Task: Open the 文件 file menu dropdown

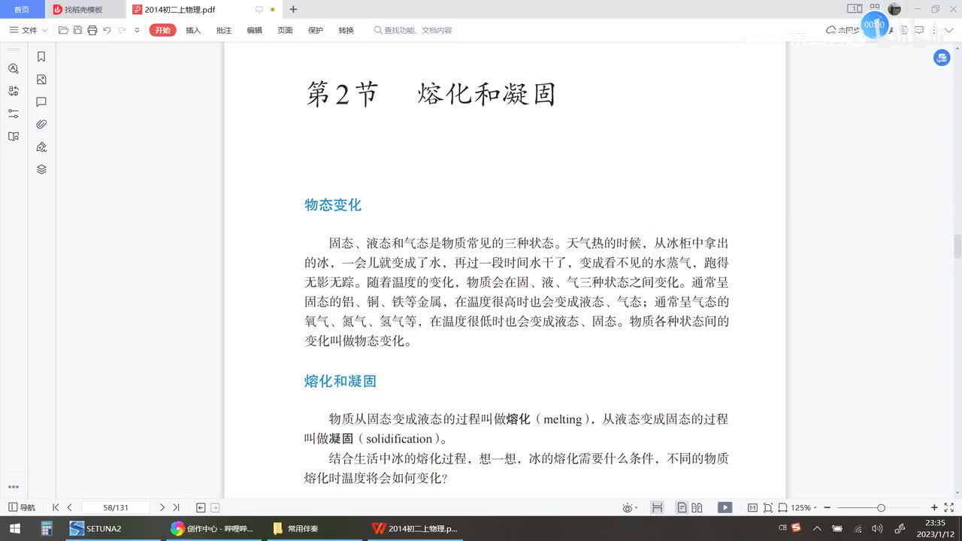Action: click(x=29, y=30)
